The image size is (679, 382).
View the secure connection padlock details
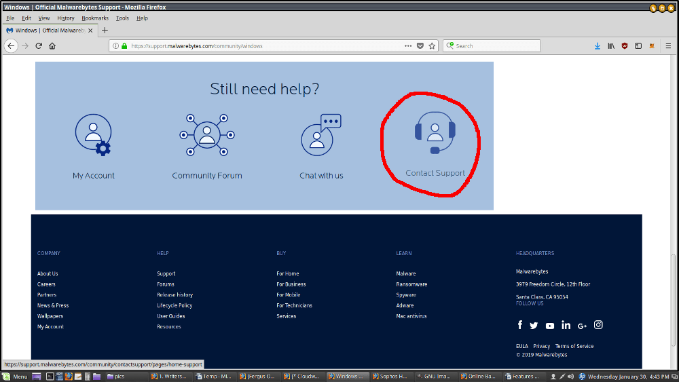coord(124,46)
